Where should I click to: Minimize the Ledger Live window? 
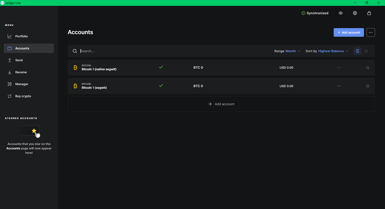[x=355, y=3]
